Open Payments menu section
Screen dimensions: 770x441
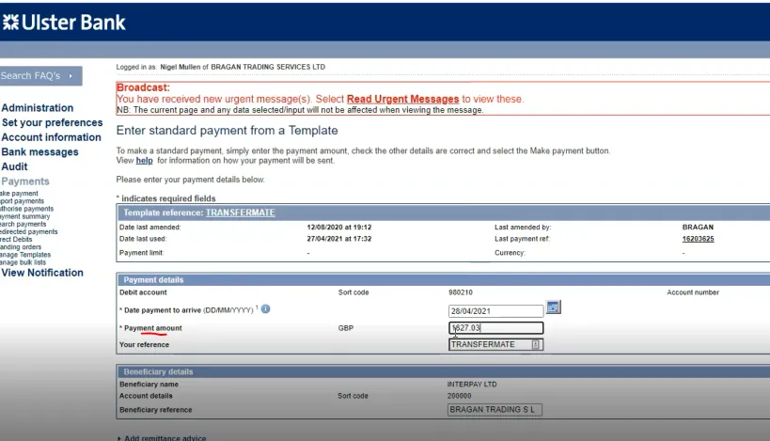click(25, 181)
